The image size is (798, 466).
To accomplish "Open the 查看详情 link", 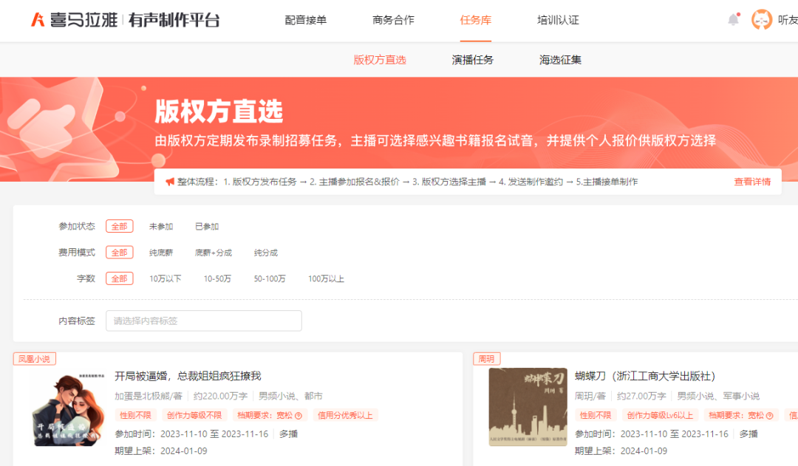I will pos(751,182).
